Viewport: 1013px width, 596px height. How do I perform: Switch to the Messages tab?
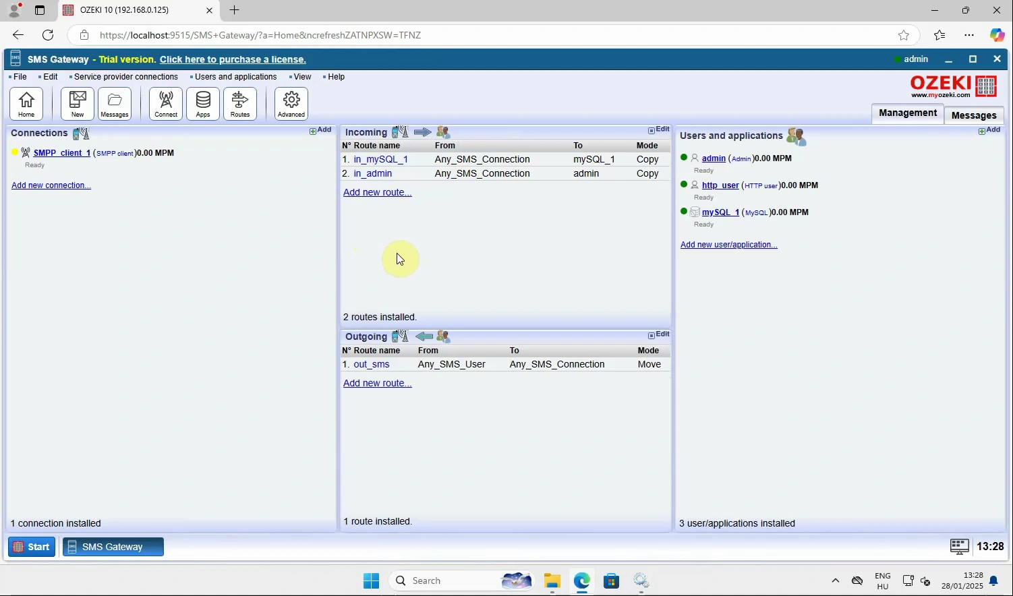[x=974, y=115]
